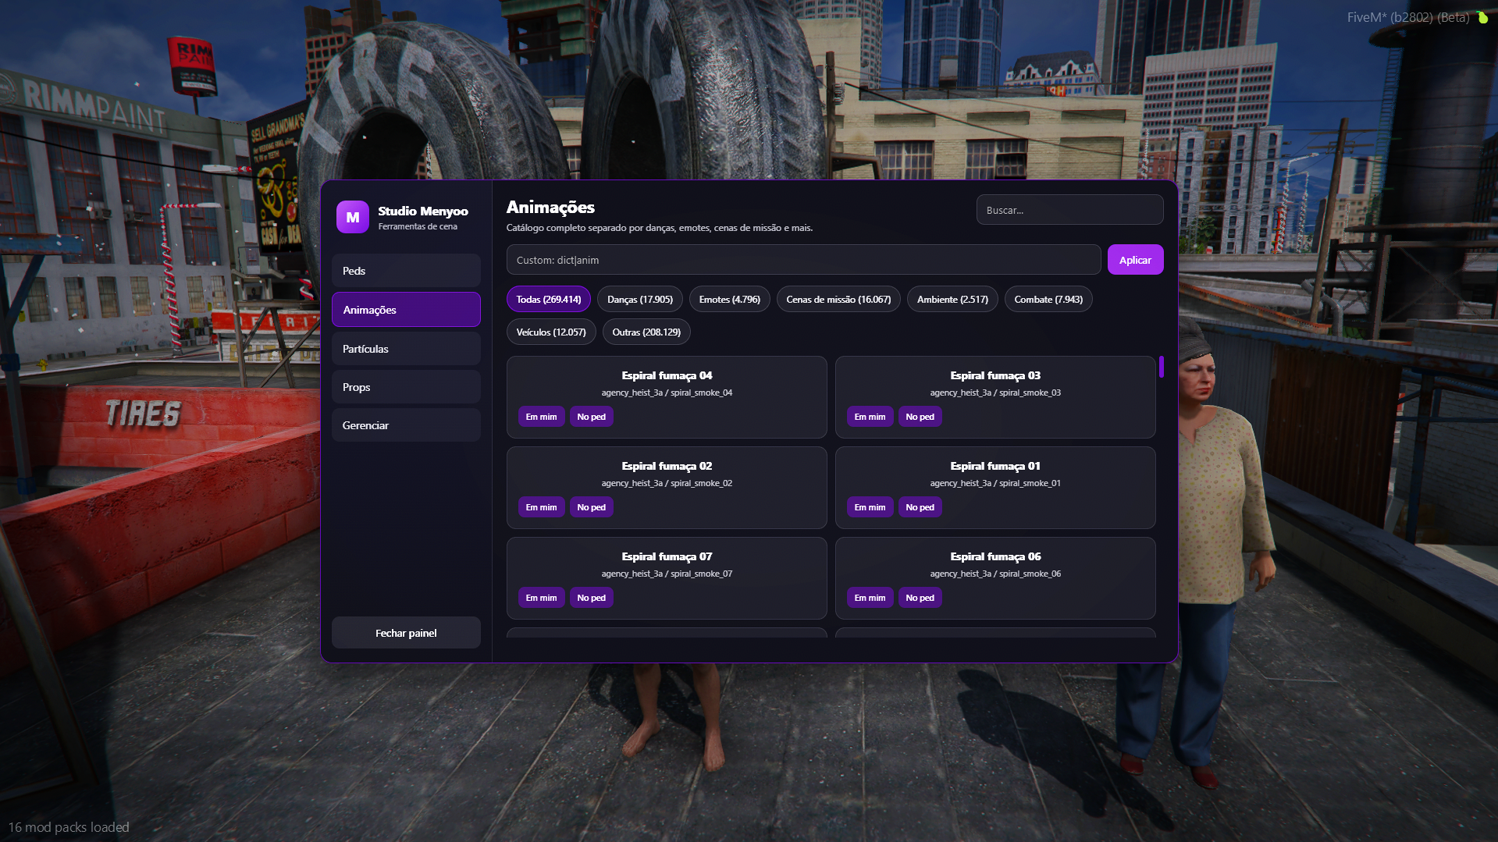This screenshot has height=842, width=1498.
Task: Open the Gerenciar section
Action: pyautogui.click(x=406, y=425)
